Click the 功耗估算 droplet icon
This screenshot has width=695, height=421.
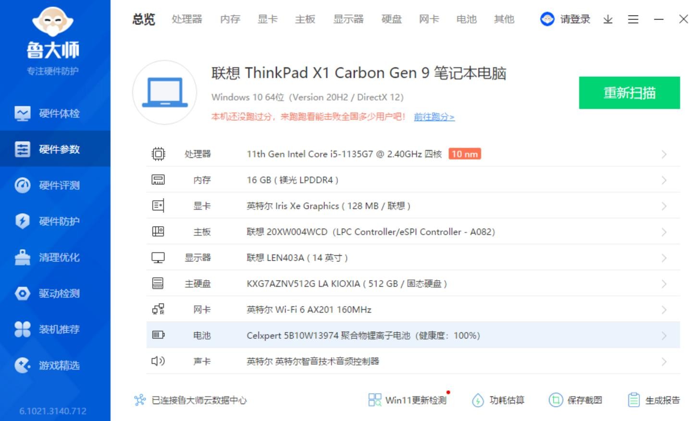(x=478, y=400)
